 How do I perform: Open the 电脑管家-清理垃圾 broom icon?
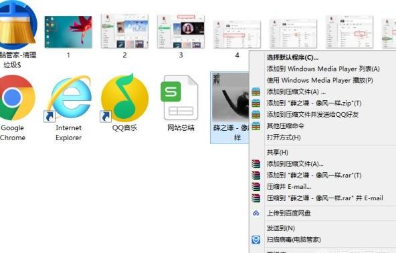(x=17, y=25)
